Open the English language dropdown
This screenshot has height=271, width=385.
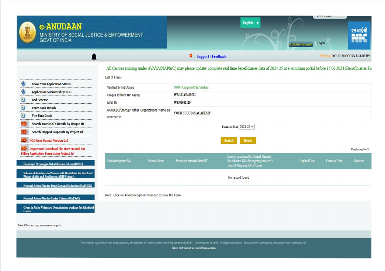[250, 23]
